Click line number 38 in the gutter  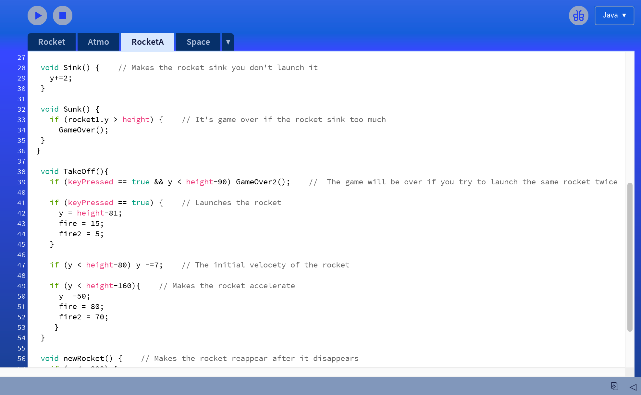click(x=21, y=172)
